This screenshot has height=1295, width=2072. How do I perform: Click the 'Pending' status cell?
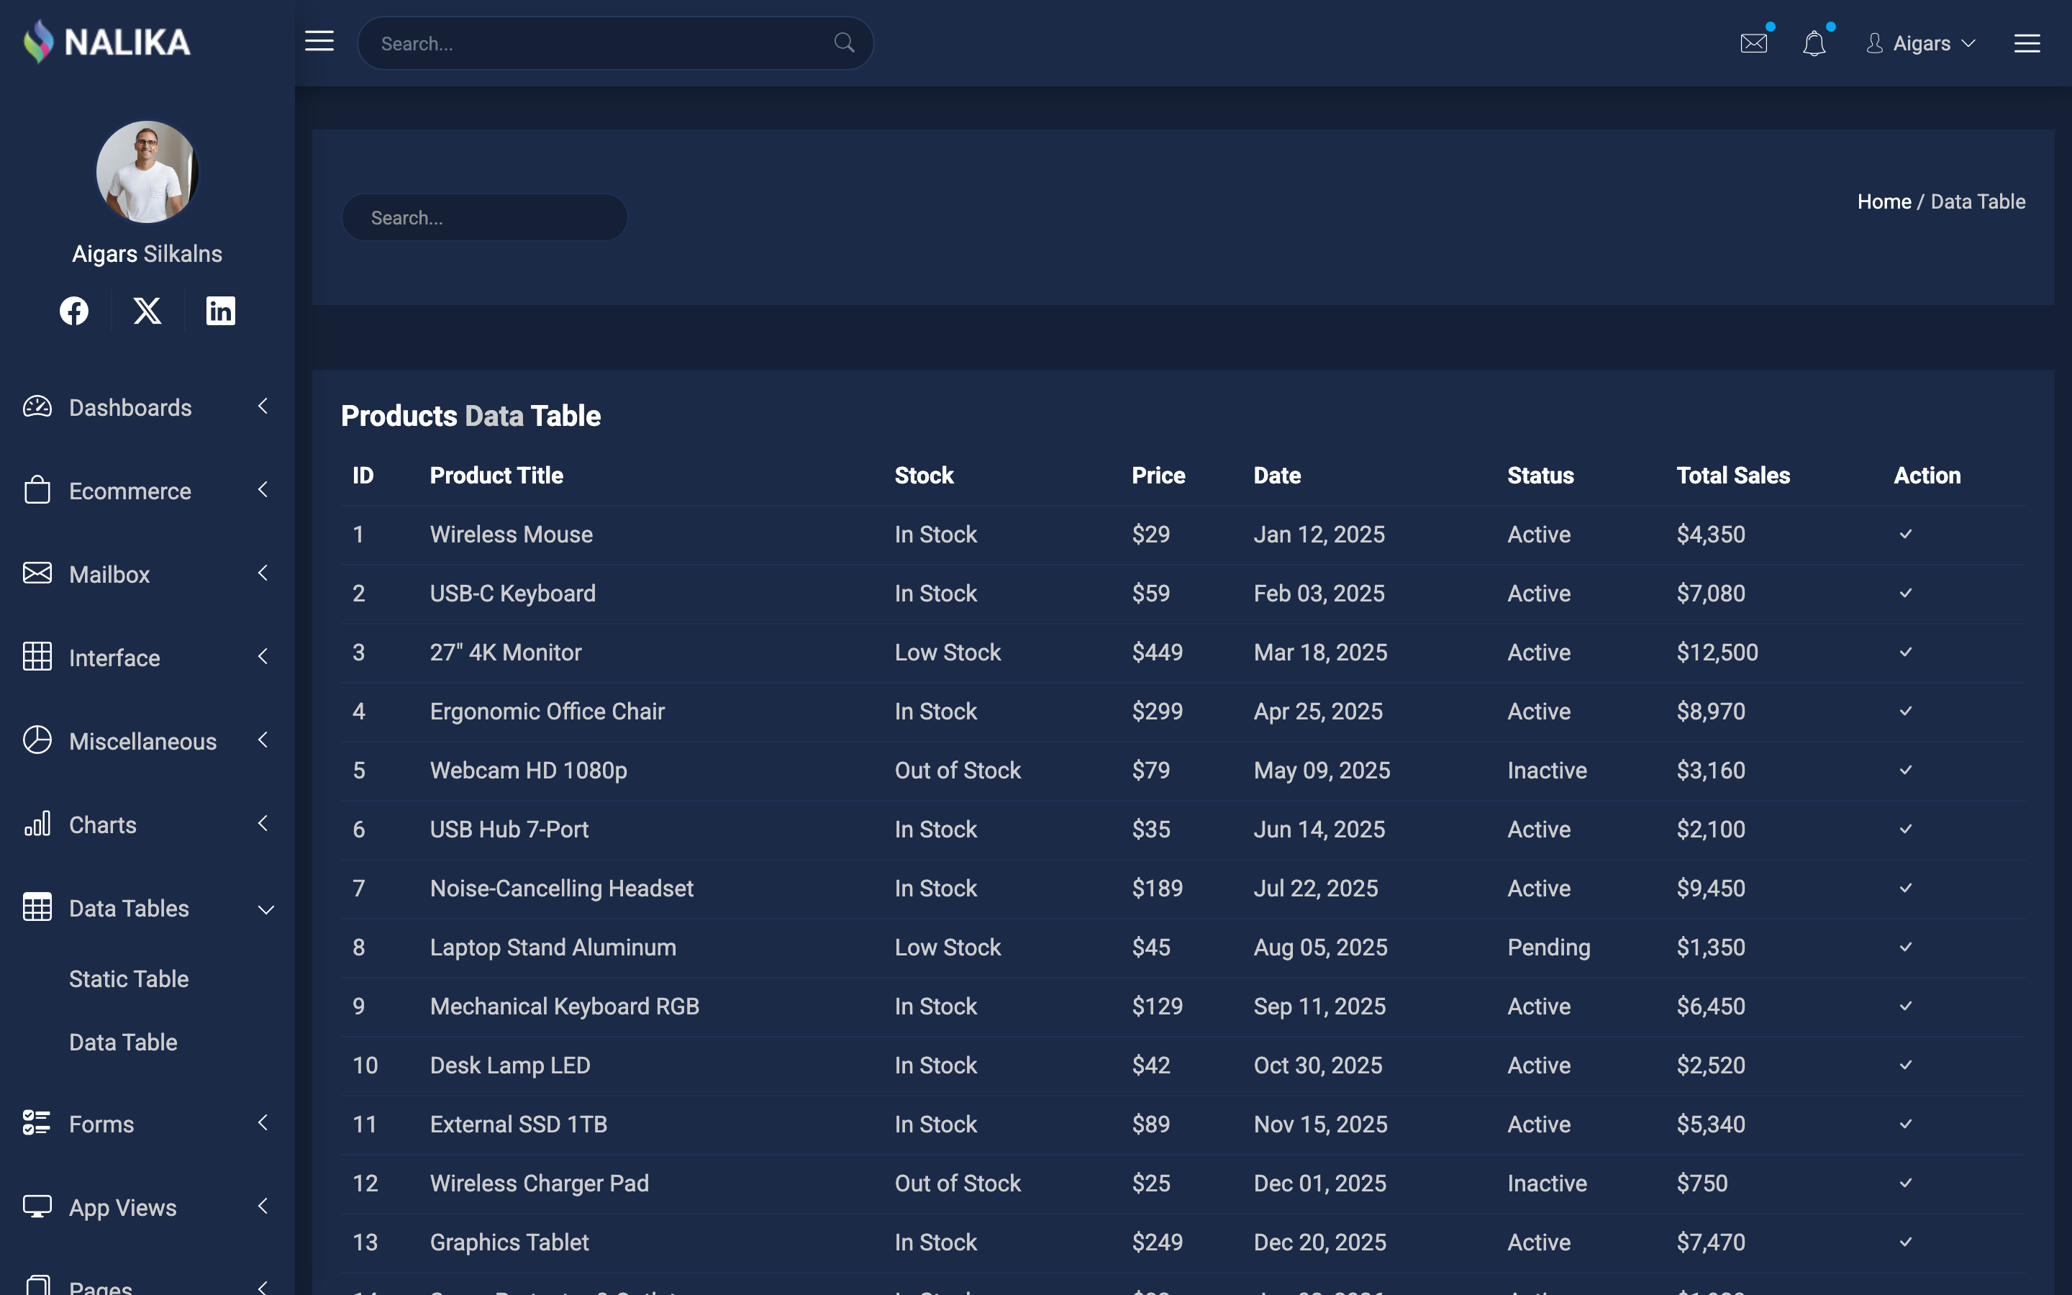coord(1549,948)
